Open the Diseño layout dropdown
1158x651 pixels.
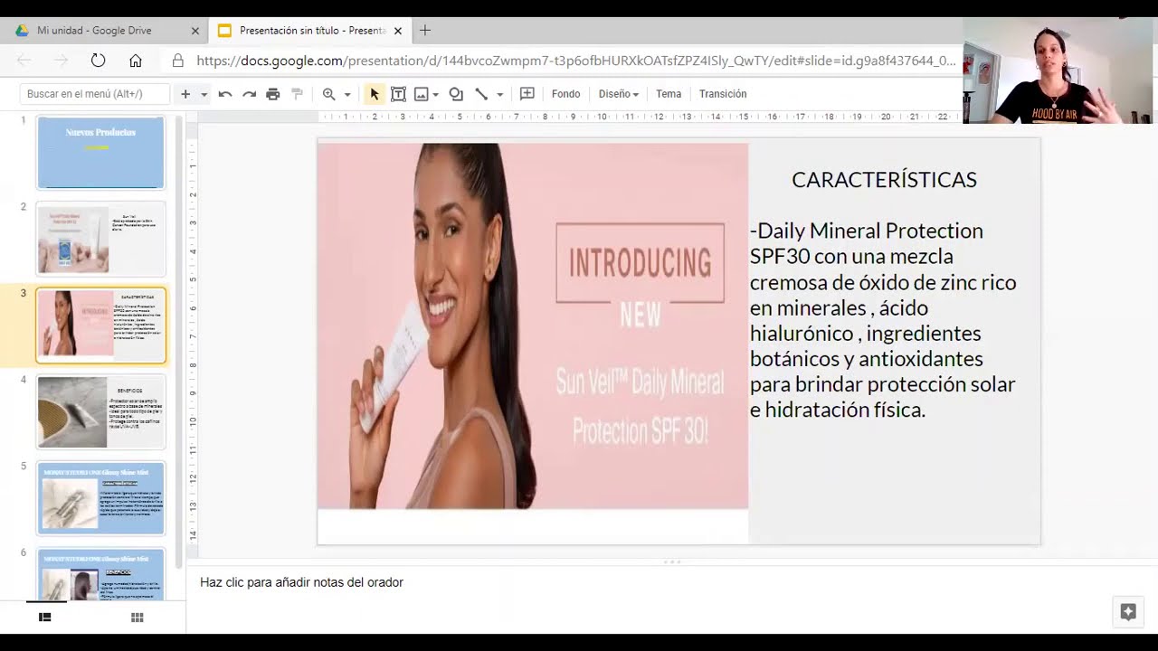[x=619, y=94]
